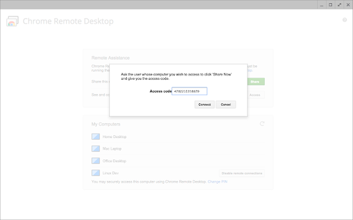Click the Remote Assistance heading
Screen dimensions: 353x220
click(110, 58)
